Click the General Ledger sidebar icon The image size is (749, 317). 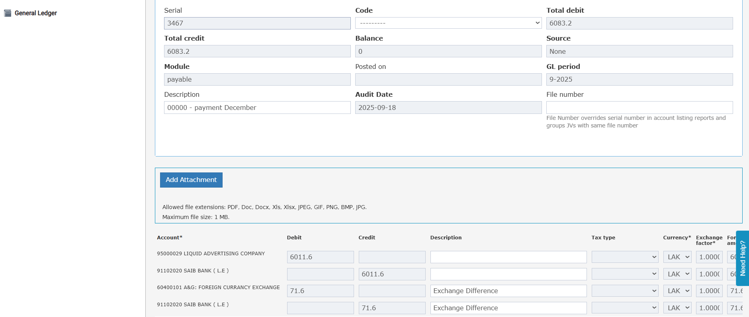pyautogui.click(x=8, y=13)
